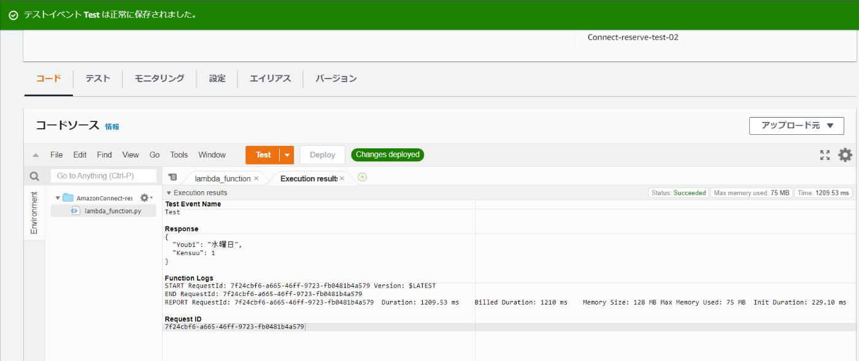This screenshot has height=361, width=859.
Task: Collapse the menu bar up-arrow icon
Action: [x=36, y=155]
